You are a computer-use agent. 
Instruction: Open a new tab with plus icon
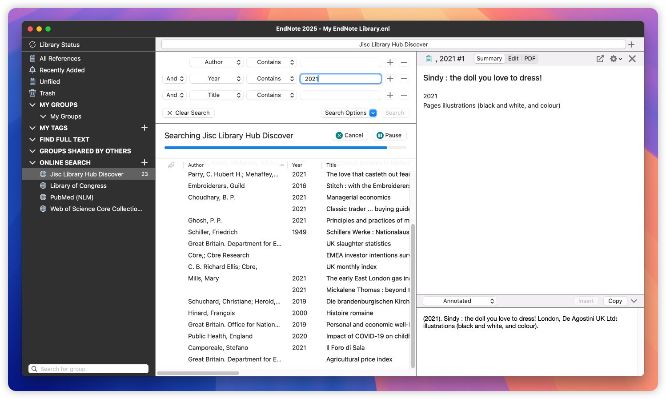click(x=631, y=44)
